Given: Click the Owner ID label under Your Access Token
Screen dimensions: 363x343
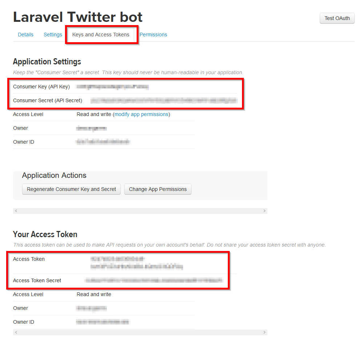Looking at the screenshot, I should point(24,322).
